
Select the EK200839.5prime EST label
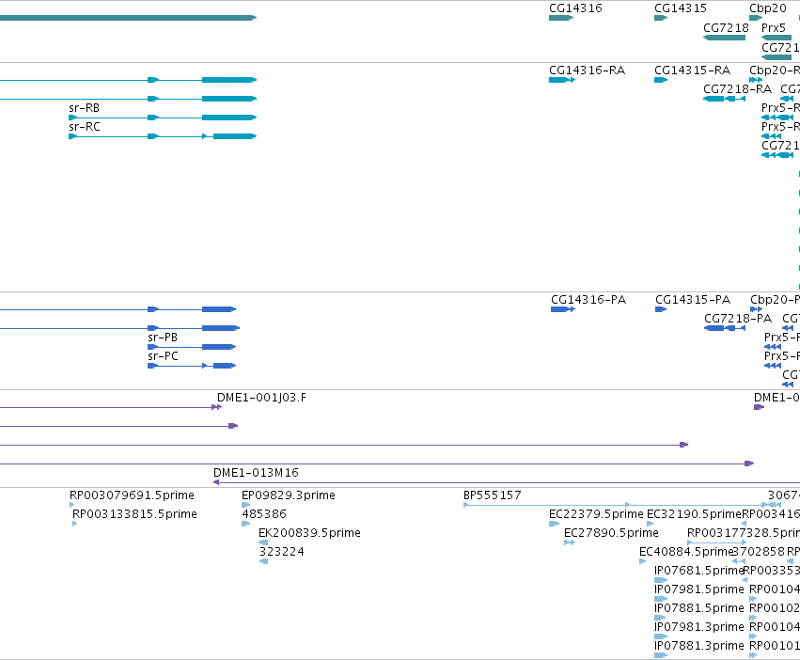point(309,533)
